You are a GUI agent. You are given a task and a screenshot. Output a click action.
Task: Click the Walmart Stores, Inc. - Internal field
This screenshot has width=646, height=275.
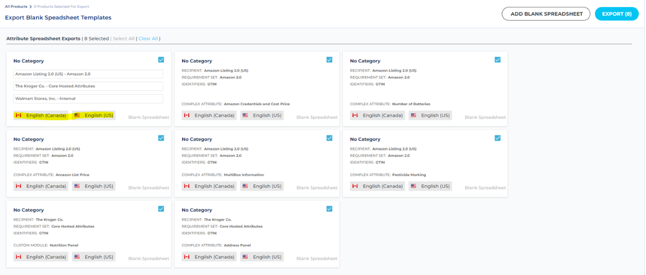pos(88,99)
